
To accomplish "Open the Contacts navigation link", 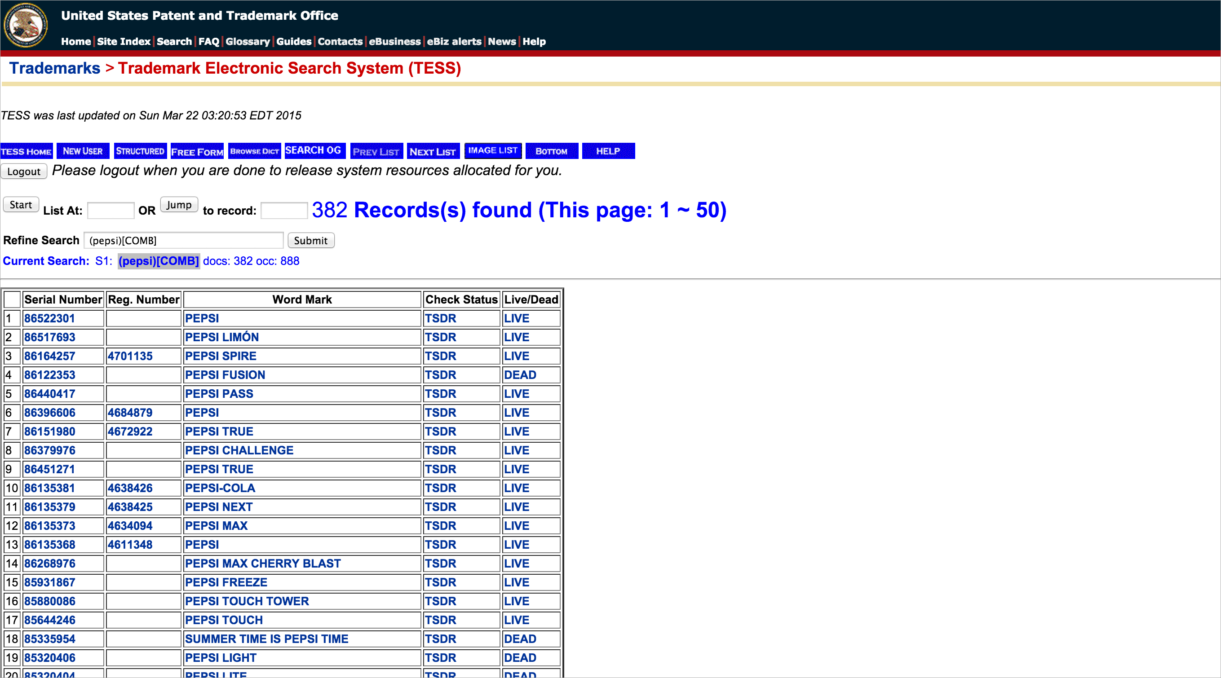I will [x=340, y=42].
